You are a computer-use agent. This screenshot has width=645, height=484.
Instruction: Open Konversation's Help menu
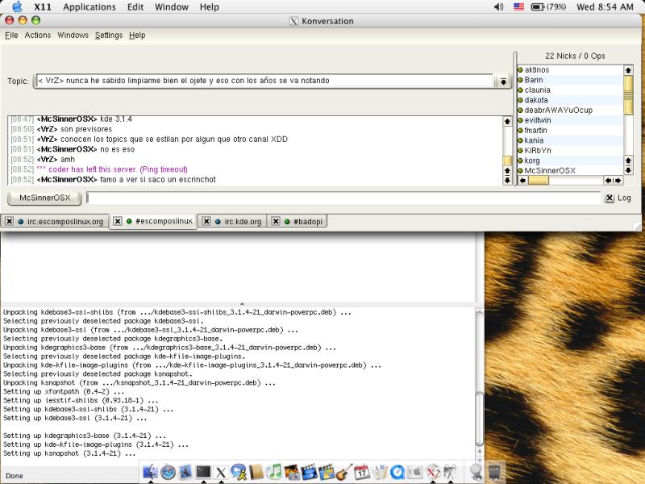pyautogui.click(x=137, y=35)
